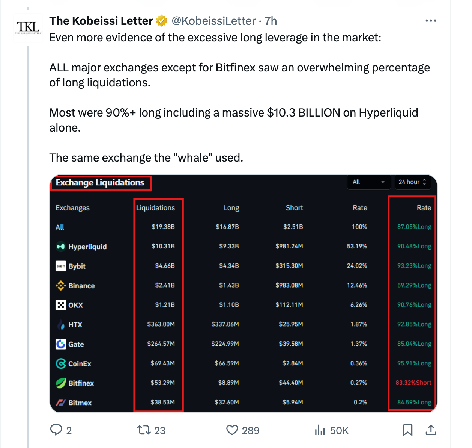Click the Hyperliquid exchange logo in the table
The image size is (472, 448).
[61, 247]
